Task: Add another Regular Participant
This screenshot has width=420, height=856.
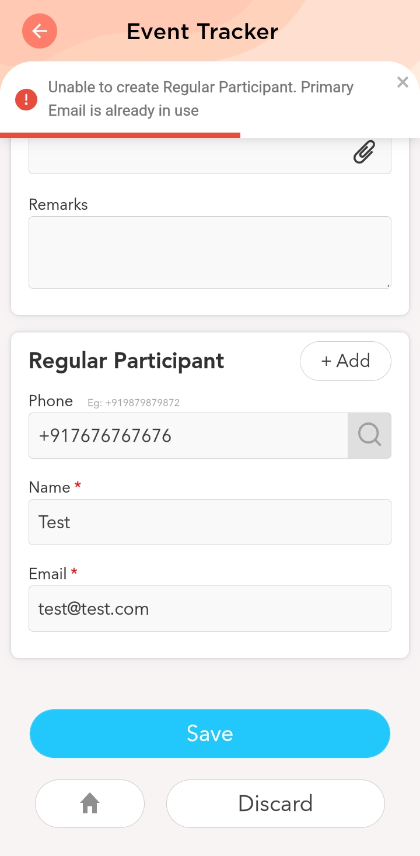Action: 345,361
